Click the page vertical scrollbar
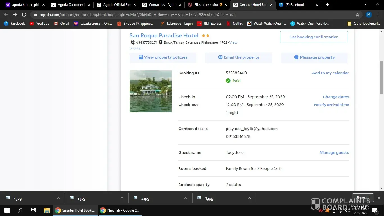This screenshot has width=384, height=216. pos(381,78)
